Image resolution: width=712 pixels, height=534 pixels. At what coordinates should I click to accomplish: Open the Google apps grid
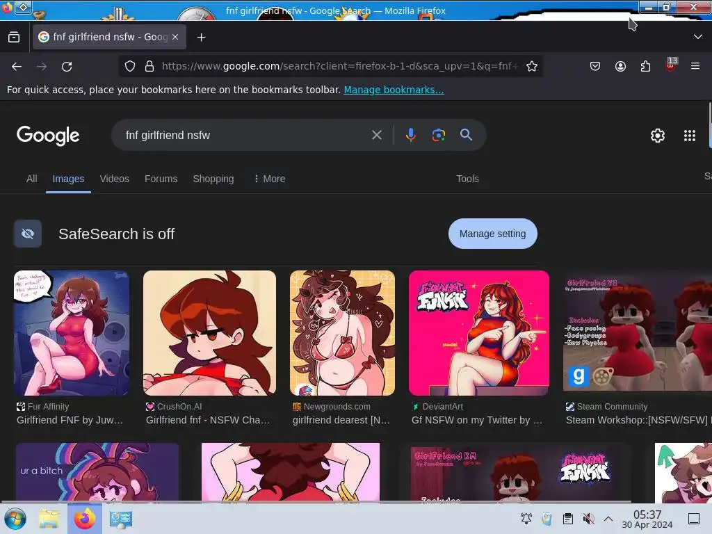(689, 136)
